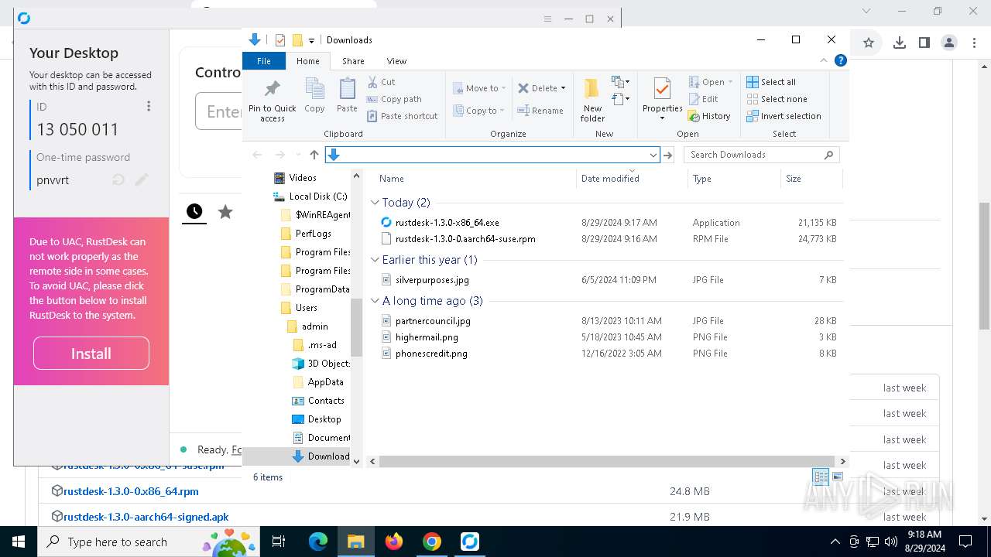
Task: Open the Easy access dropdown icon
Action: coord(620,99)
